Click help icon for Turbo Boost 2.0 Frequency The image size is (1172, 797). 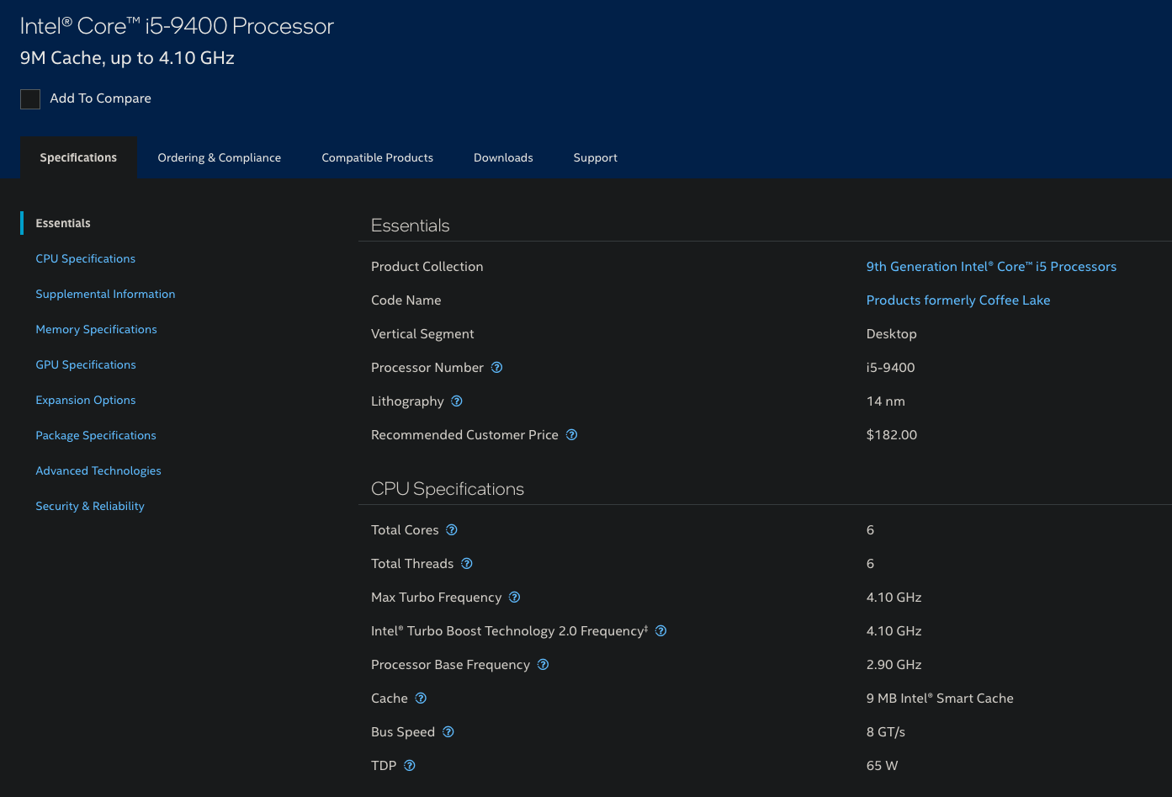(x=661, y=630)
